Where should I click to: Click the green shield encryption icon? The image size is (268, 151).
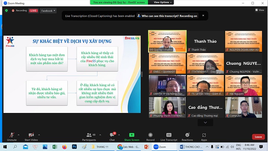pos(6,10)
